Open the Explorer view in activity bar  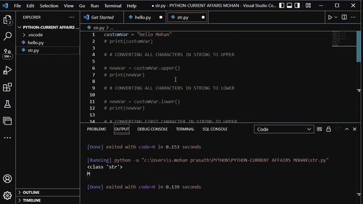point(7,20)
